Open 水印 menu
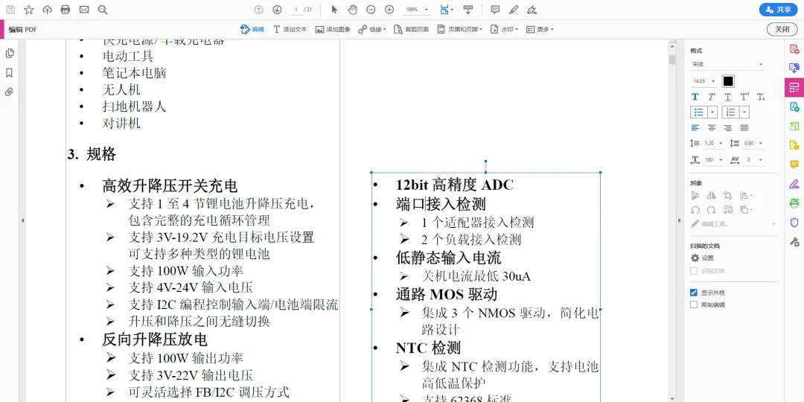 click(505, 29)
